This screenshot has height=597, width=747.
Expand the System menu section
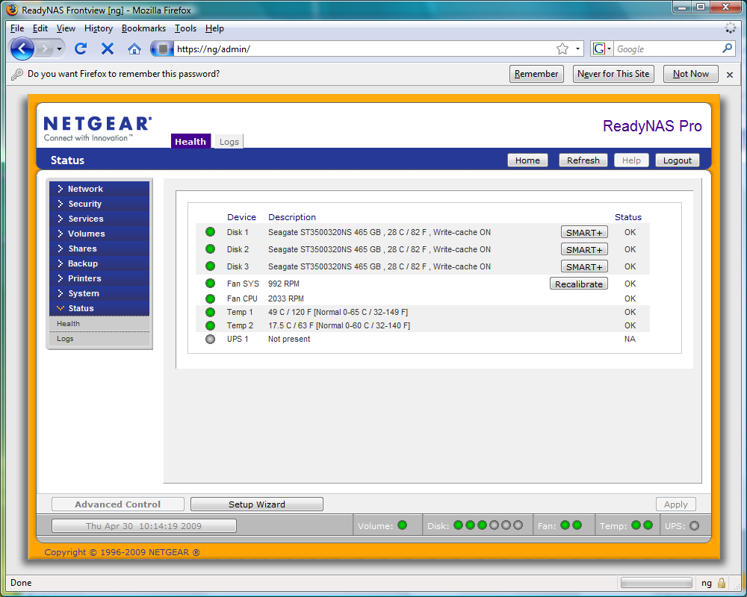coord(99,293)
